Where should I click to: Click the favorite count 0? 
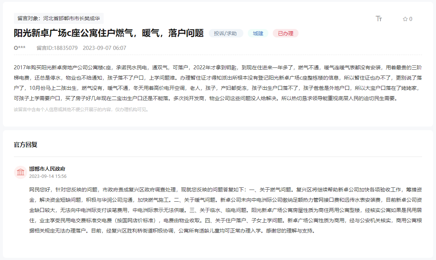(x=411, y=19)
